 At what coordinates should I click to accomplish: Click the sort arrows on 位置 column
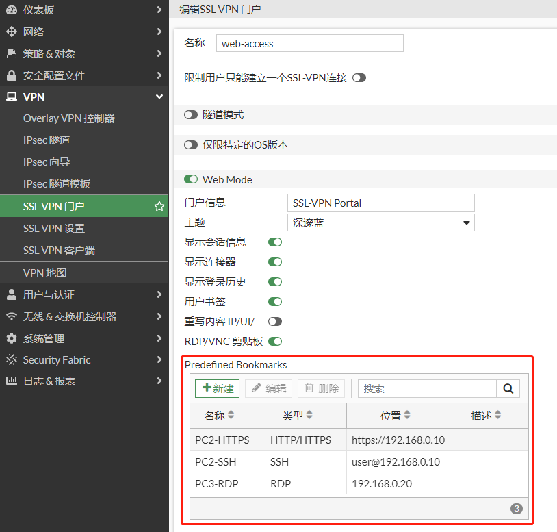(407, 416)
